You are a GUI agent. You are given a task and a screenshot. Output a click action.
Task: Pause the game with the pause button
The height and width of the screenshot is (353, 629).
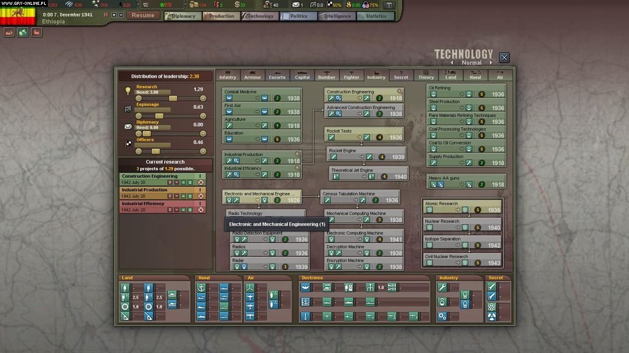(x=106, y=14)
